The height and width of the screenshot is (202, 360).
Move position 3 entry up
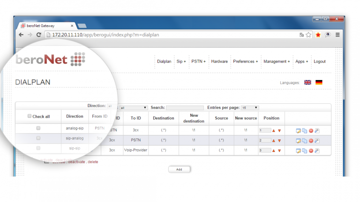[274, 151]
